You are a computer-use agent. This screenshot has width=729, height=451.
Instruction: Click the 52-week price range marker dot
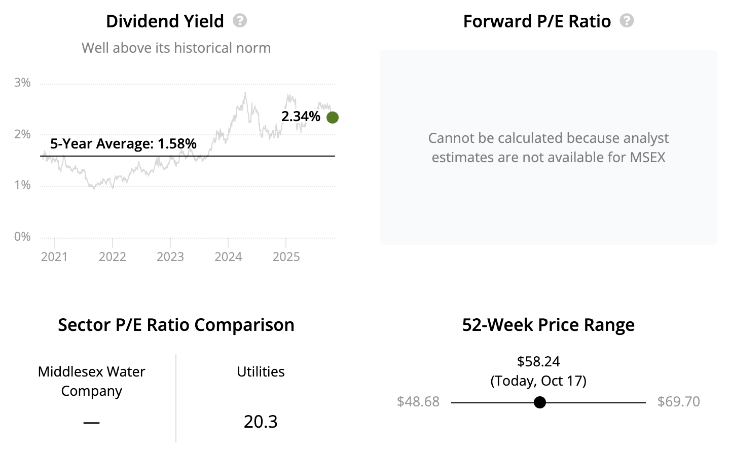(540, 402)
